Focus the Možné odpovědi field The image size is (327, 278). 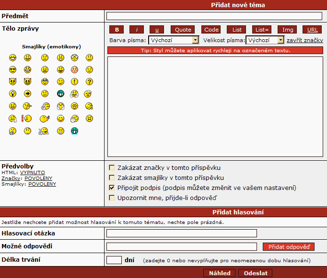pyautogui.click(x=182, y=246)
